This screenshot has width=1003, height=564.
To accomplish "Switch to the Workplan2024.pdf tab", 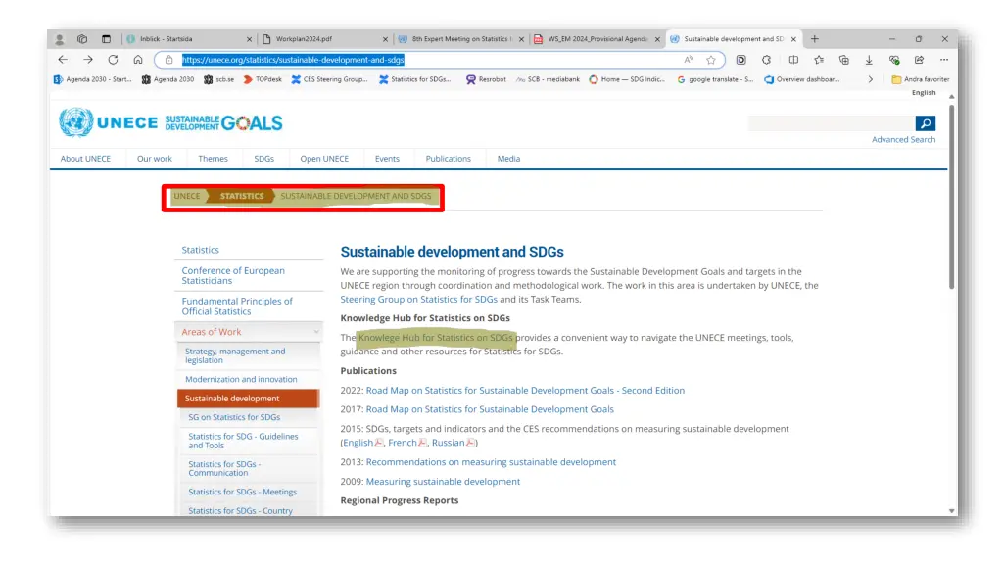I will pos(325,39).
